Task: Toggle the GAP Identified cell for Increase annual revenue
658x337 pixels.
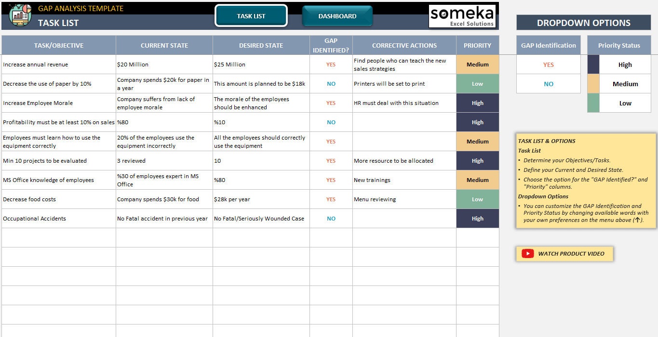Action: coord(331,64)
